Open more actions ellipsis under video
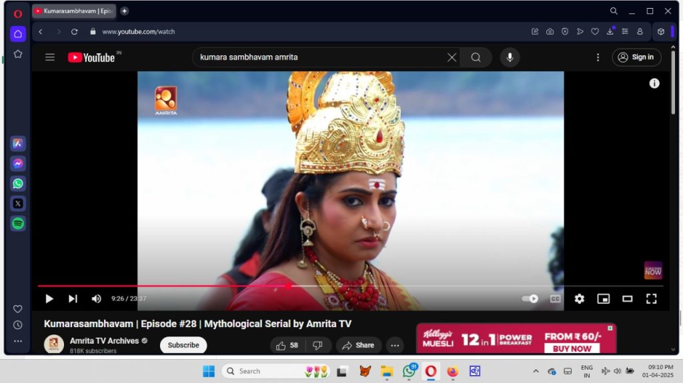The image size is (683, 383). 395,345
